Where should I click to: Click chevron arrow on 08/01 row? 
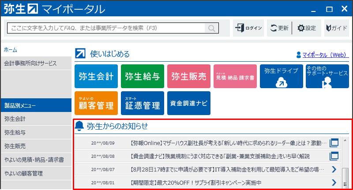click(x=334, y=183)
